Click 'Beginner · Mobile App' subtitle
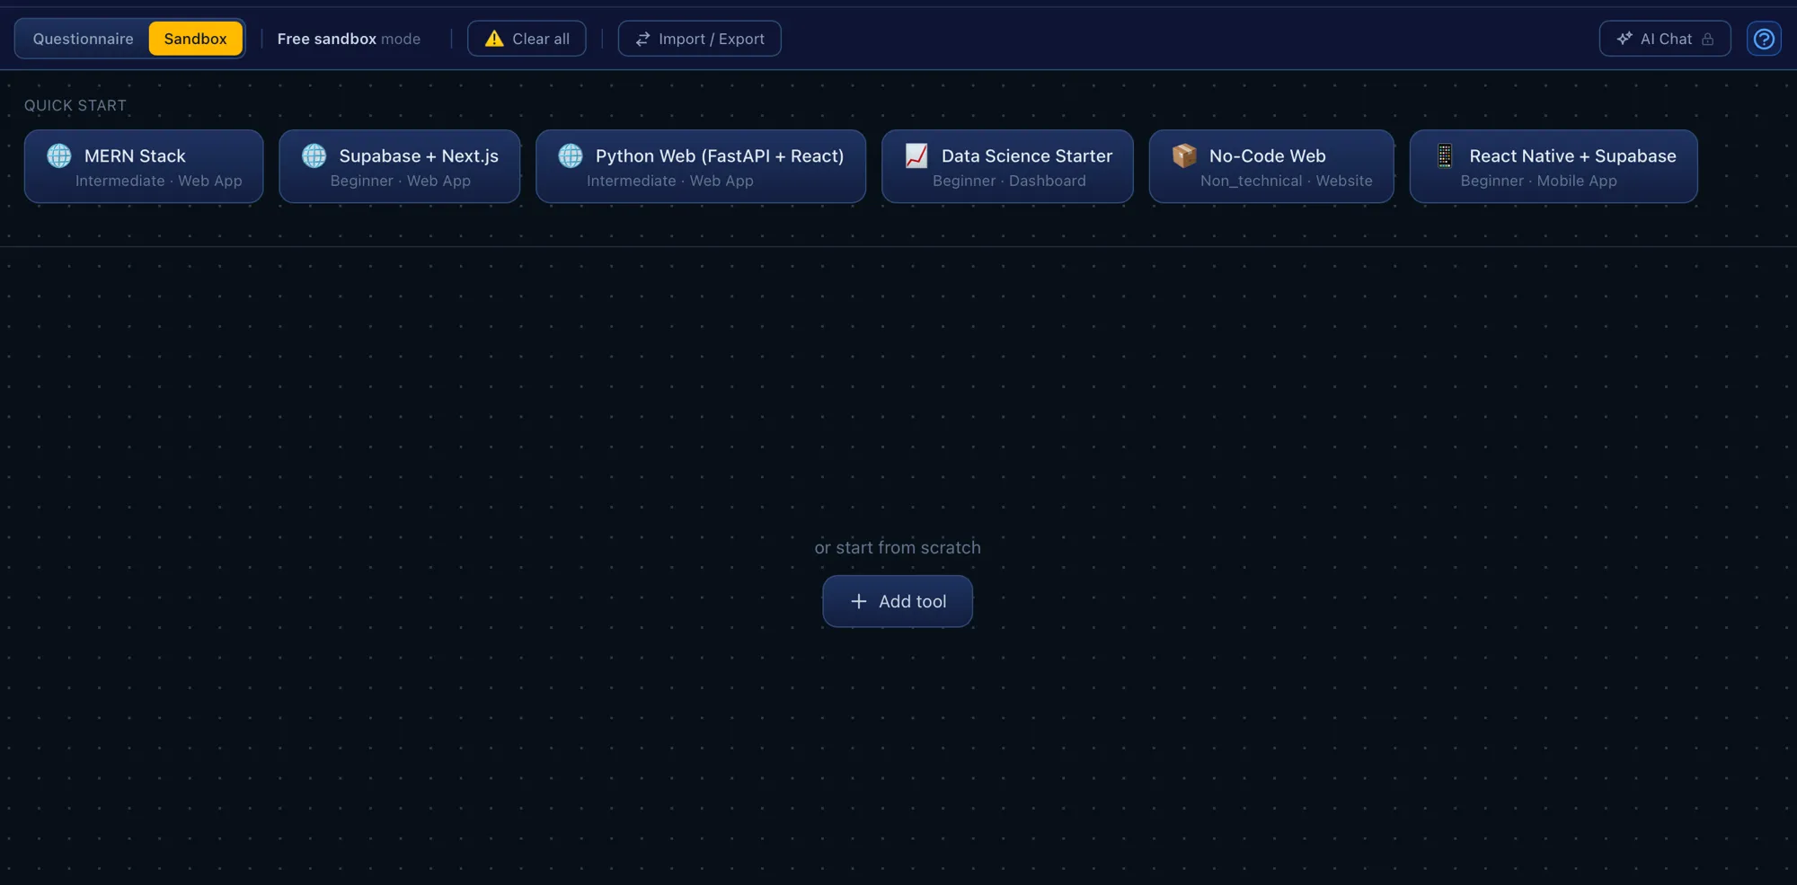The width and height of the screenshot is (1797, 885). 1538,181
